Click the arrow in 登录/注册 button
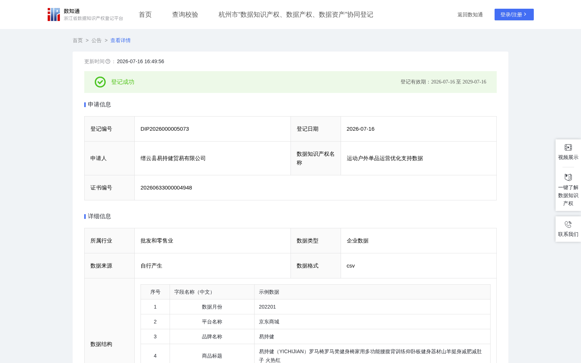This screenshot has height=363, width=581. 525,15
